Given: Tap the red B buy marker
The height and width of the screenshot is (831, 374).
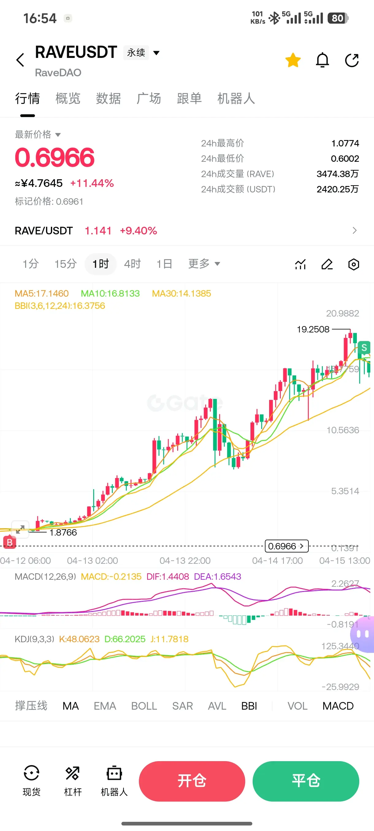Looking at the screenshot, I should 10,542.
